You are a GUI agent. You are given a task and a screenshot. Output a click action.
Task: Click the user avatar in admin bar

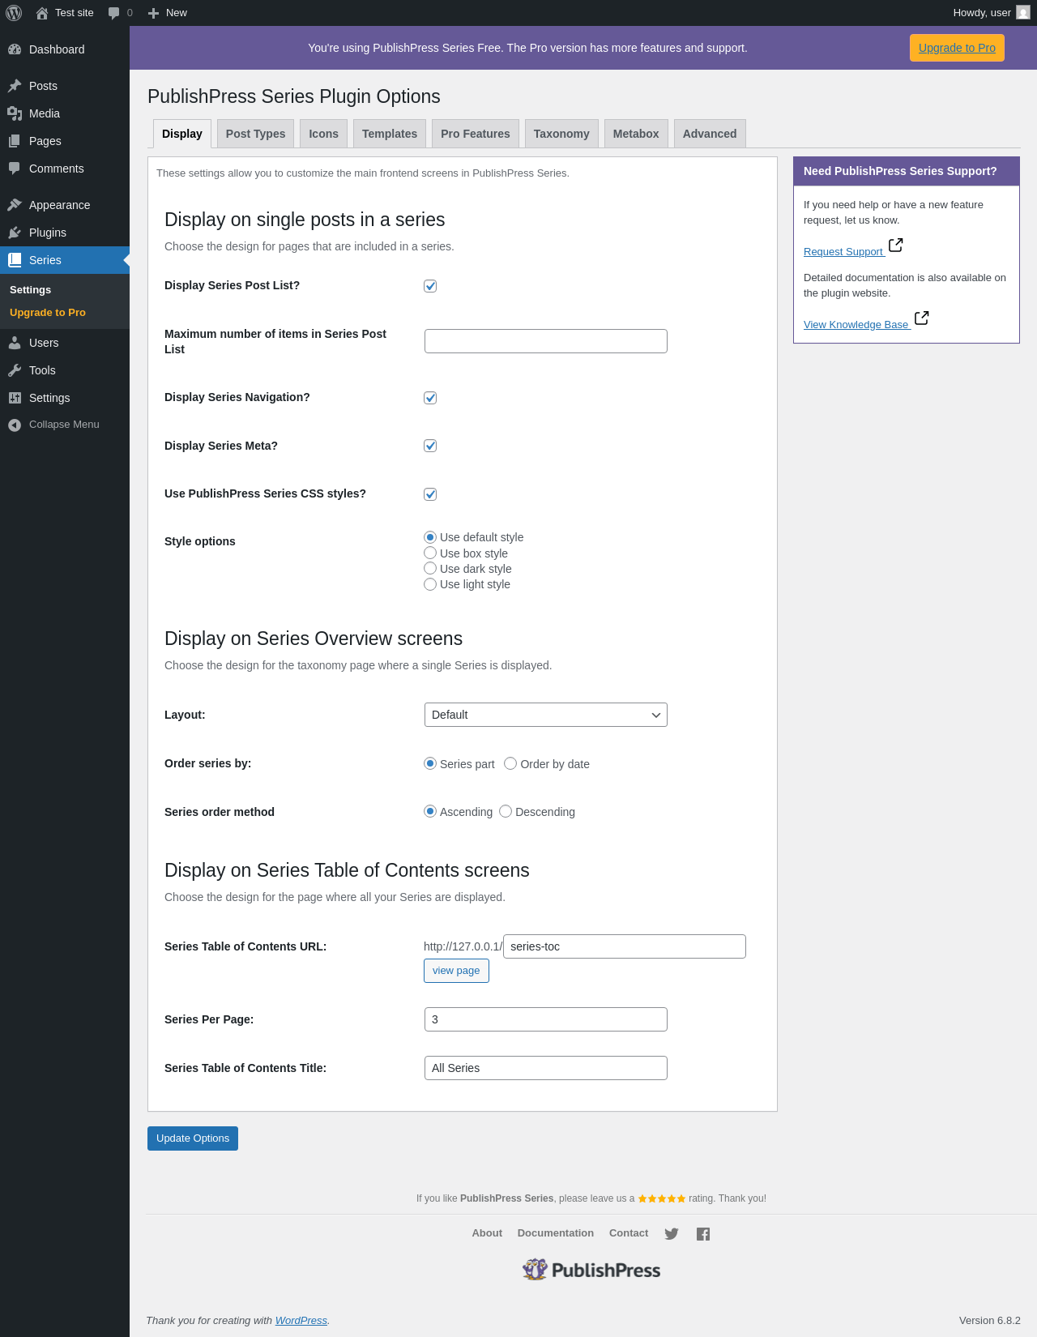[x=1023, y=13]
